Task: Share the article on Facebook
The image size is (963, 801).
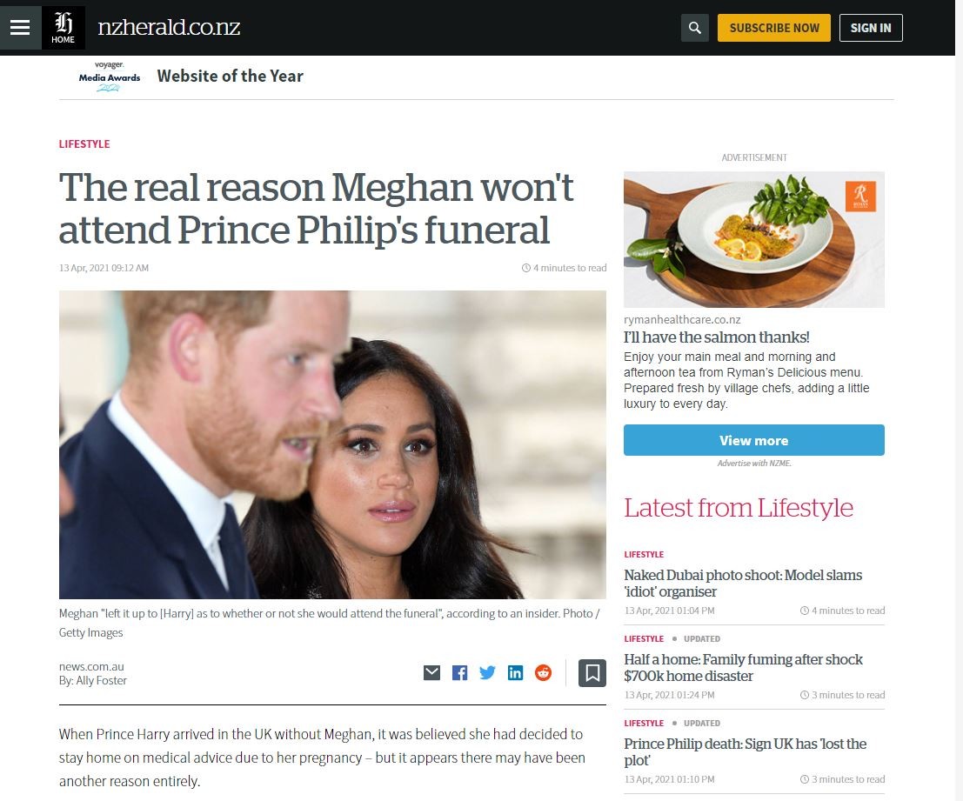Action: pos(459,672)
